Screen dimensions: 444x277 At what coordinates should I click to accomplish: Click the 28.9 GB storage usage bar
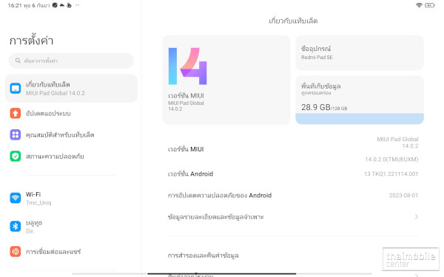(x=360, y=118)
